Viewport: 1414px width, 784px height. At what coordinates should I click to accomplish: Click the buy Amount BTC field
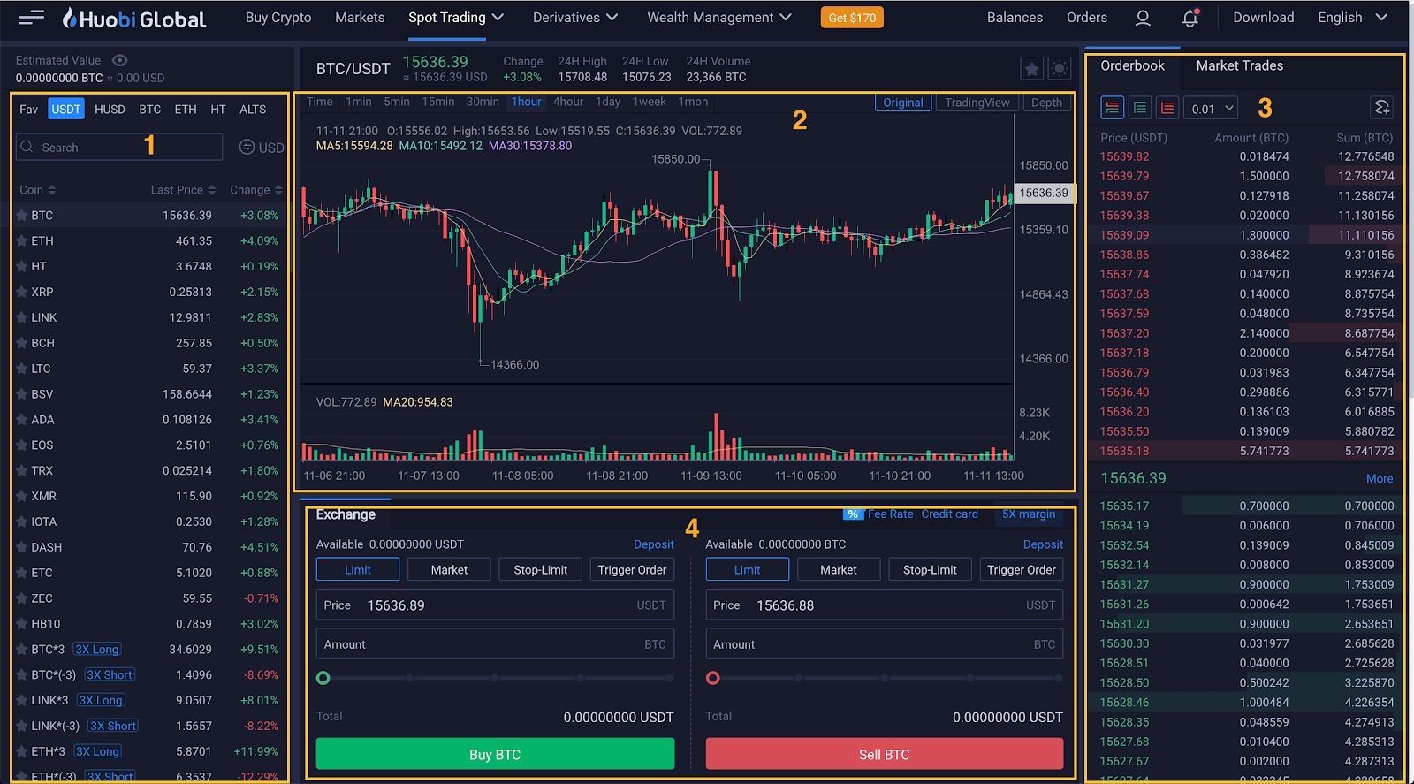point(495,644)
